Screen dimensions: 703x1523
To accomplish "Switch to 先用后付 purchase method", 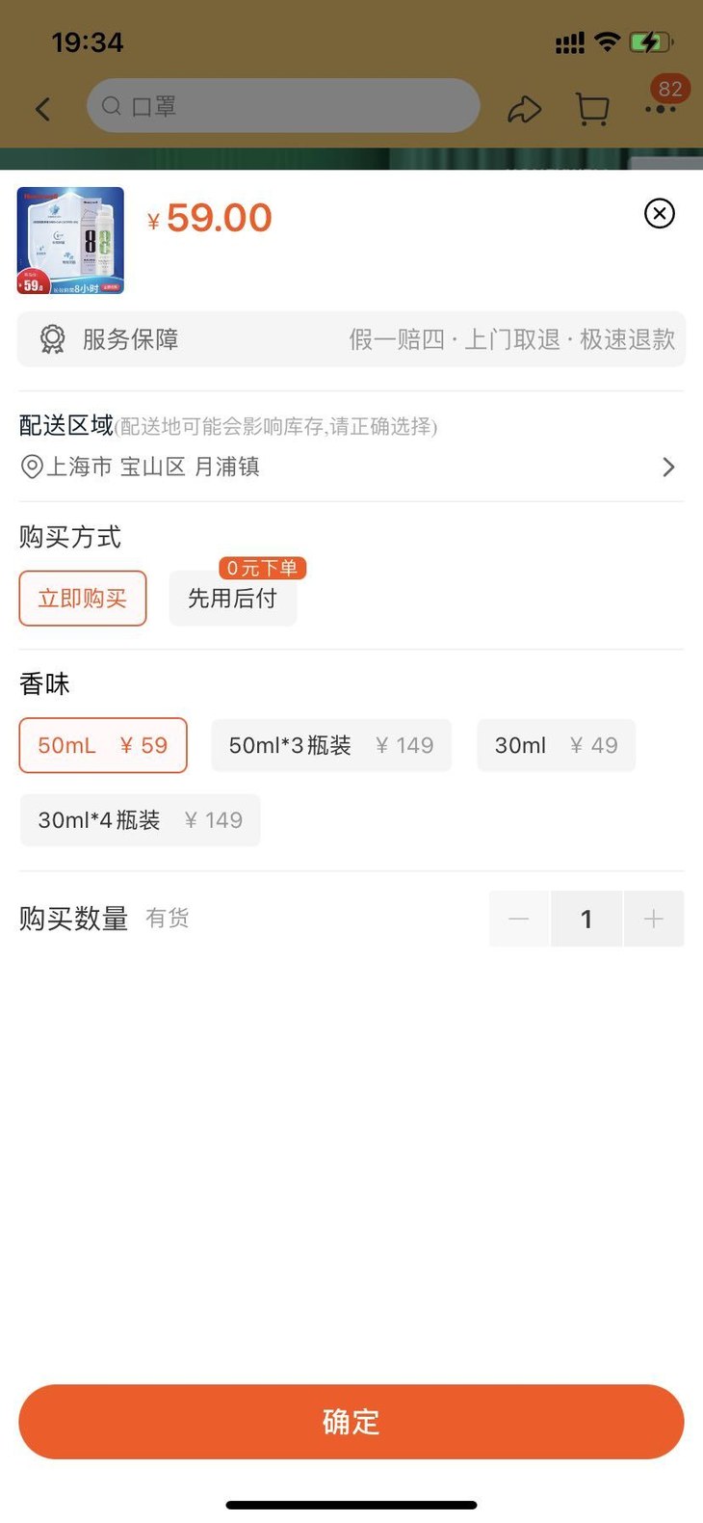I will 232,599.
